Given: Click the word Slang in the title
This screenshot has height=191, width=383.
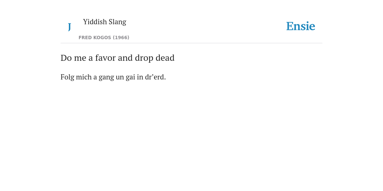Looking at the screenshot, I should click(x=117, y=22).
